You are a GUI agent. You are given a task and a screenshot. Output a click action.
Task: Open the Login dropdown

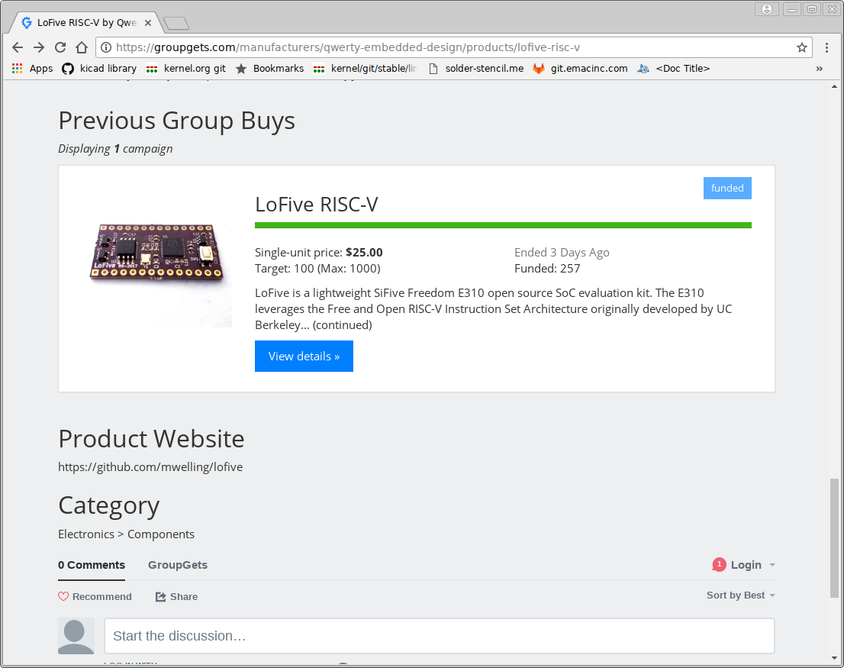(752, 565)
